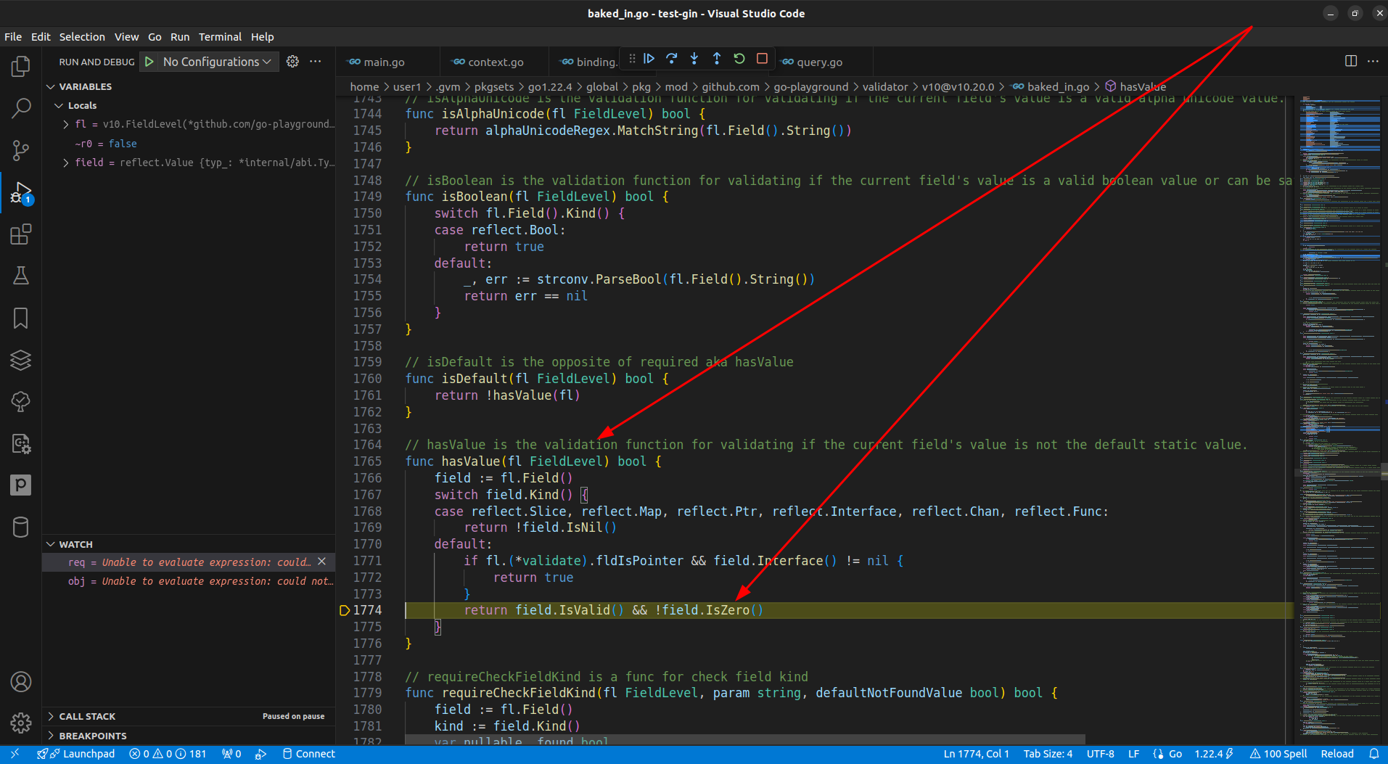Viewport: 1388px width, 764px height.
Task: Open the View menu
Action: (x=126, y=36)
